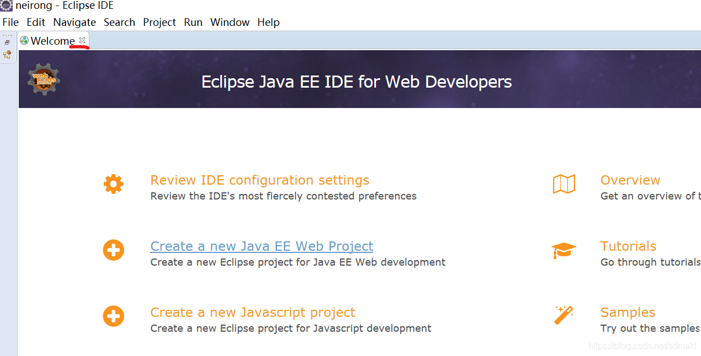Click the Overview map icon
The image size is (701, 356).
tap(564, 184)
